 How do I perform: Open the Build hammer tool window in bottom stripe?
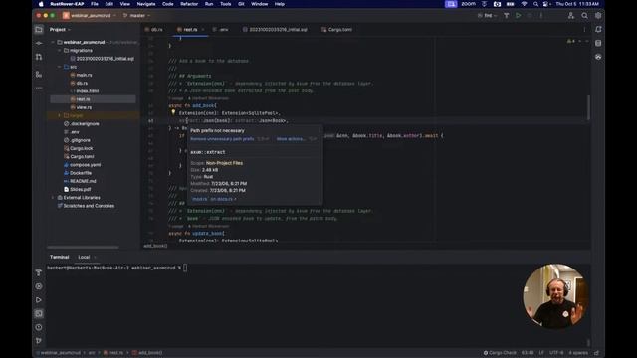click(39, 272)
